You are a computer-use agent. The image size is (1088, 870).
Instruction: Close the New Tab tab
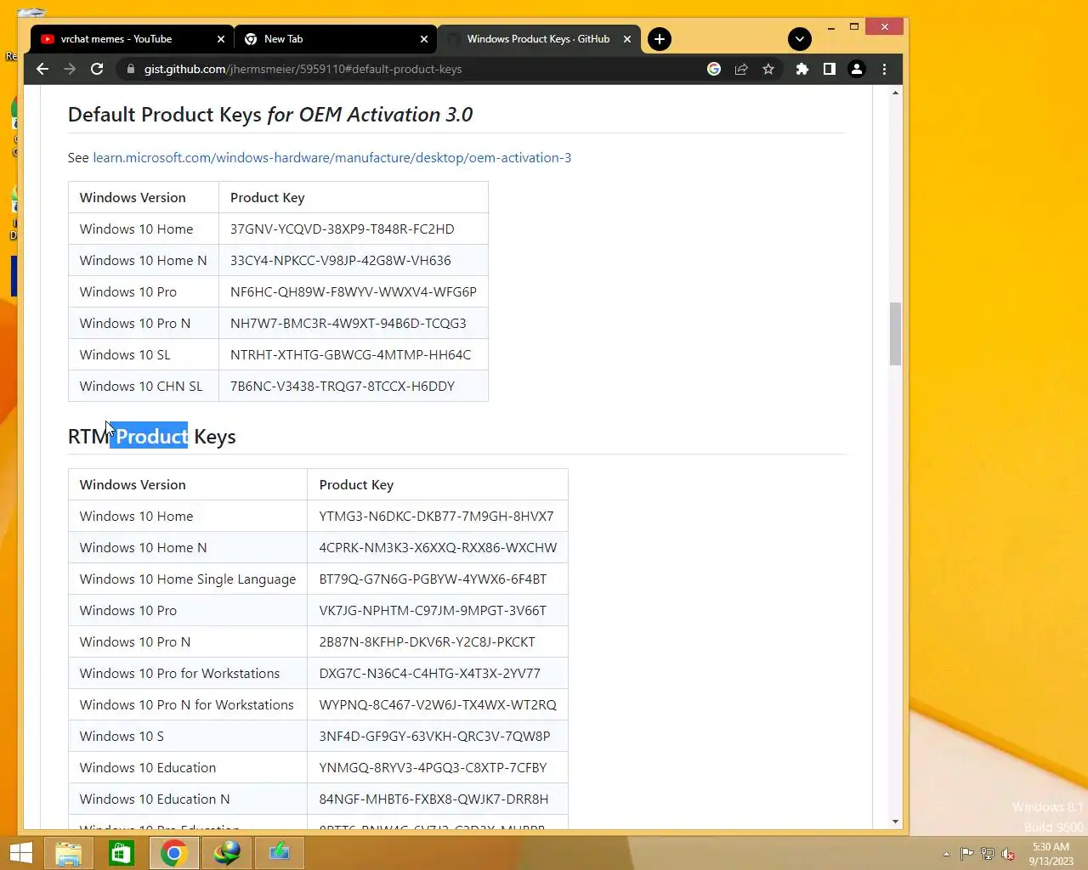(424, 39)
